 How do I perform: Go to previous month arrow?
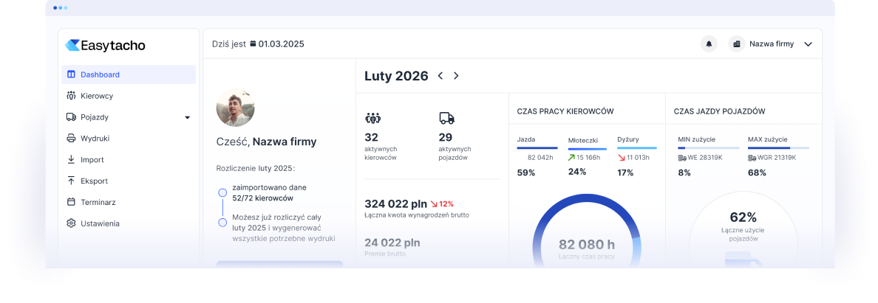click(440, 75)
